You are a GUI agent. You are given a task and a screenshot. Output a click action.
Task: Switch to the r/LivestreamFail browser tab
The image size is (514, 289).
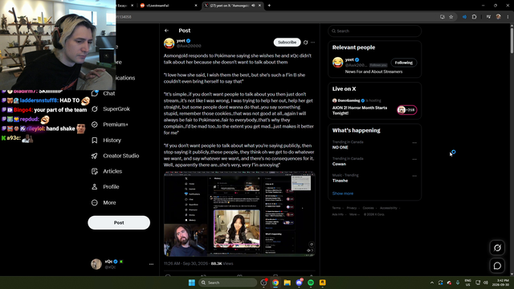[x=169, y=6]
